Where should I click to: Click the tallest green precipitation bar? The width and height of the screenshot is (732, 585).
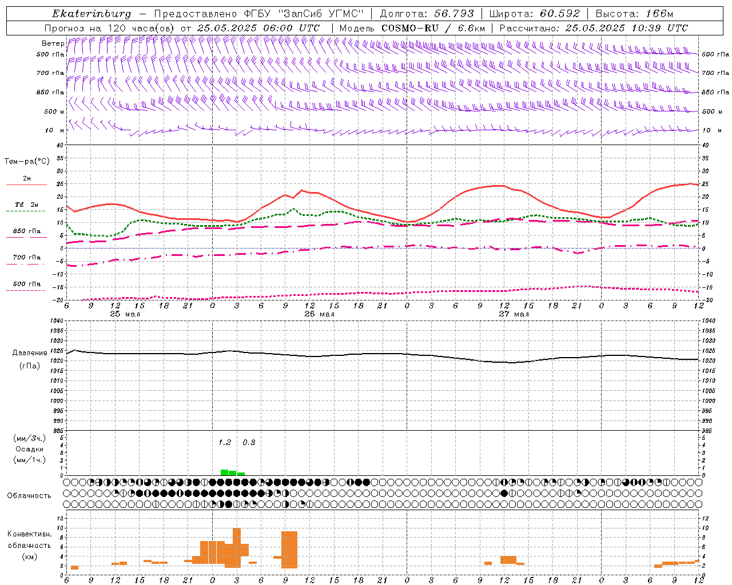coord(225,472)
